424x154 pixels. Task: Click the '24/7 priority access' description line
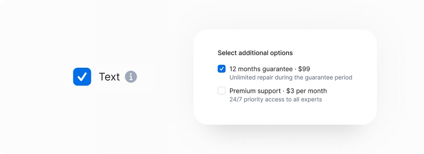[x=276, y=100]
